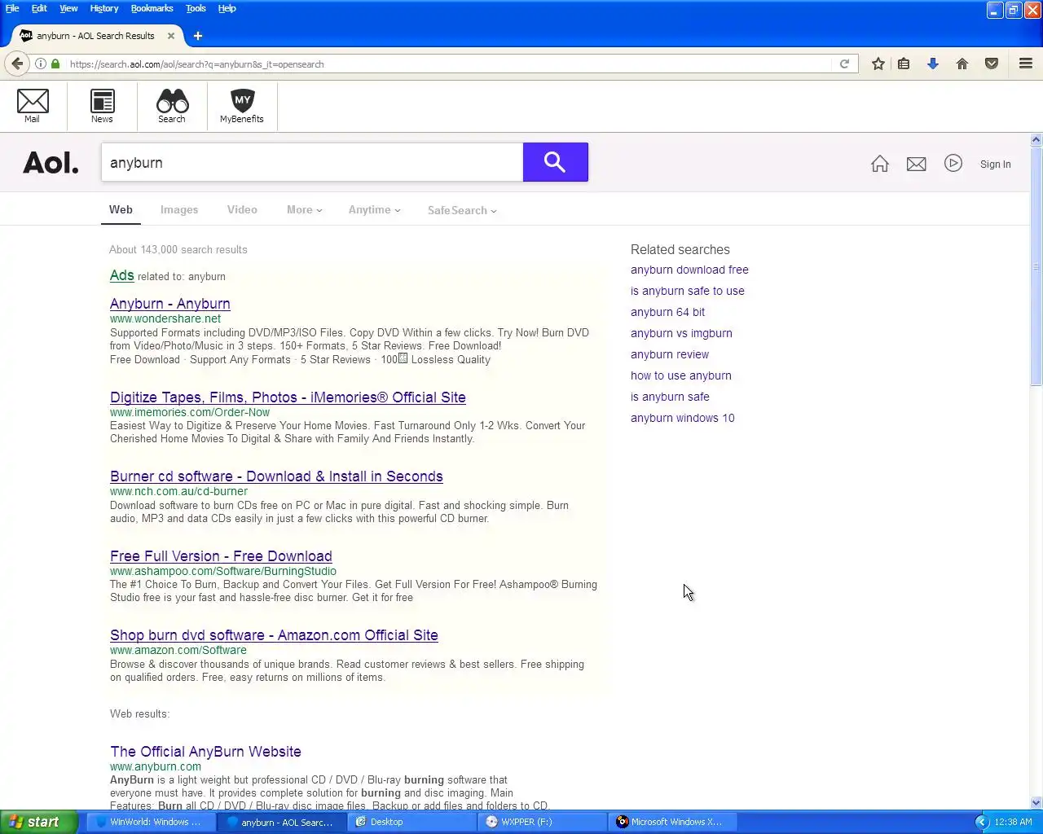Open the Edit menu
Image resolution: width=1043 pixels, height=834 pixels.
click(39, 8)
